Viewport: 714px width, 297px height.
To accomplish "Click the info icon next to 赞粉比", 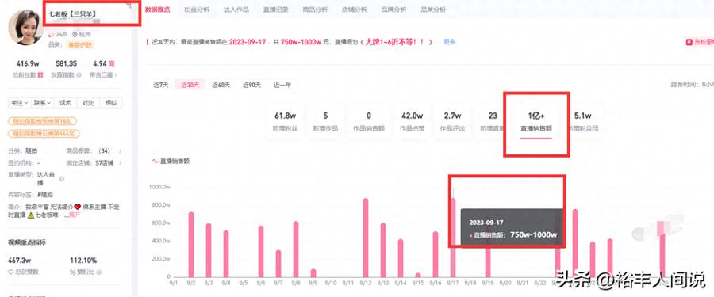I will pos(99,272).
